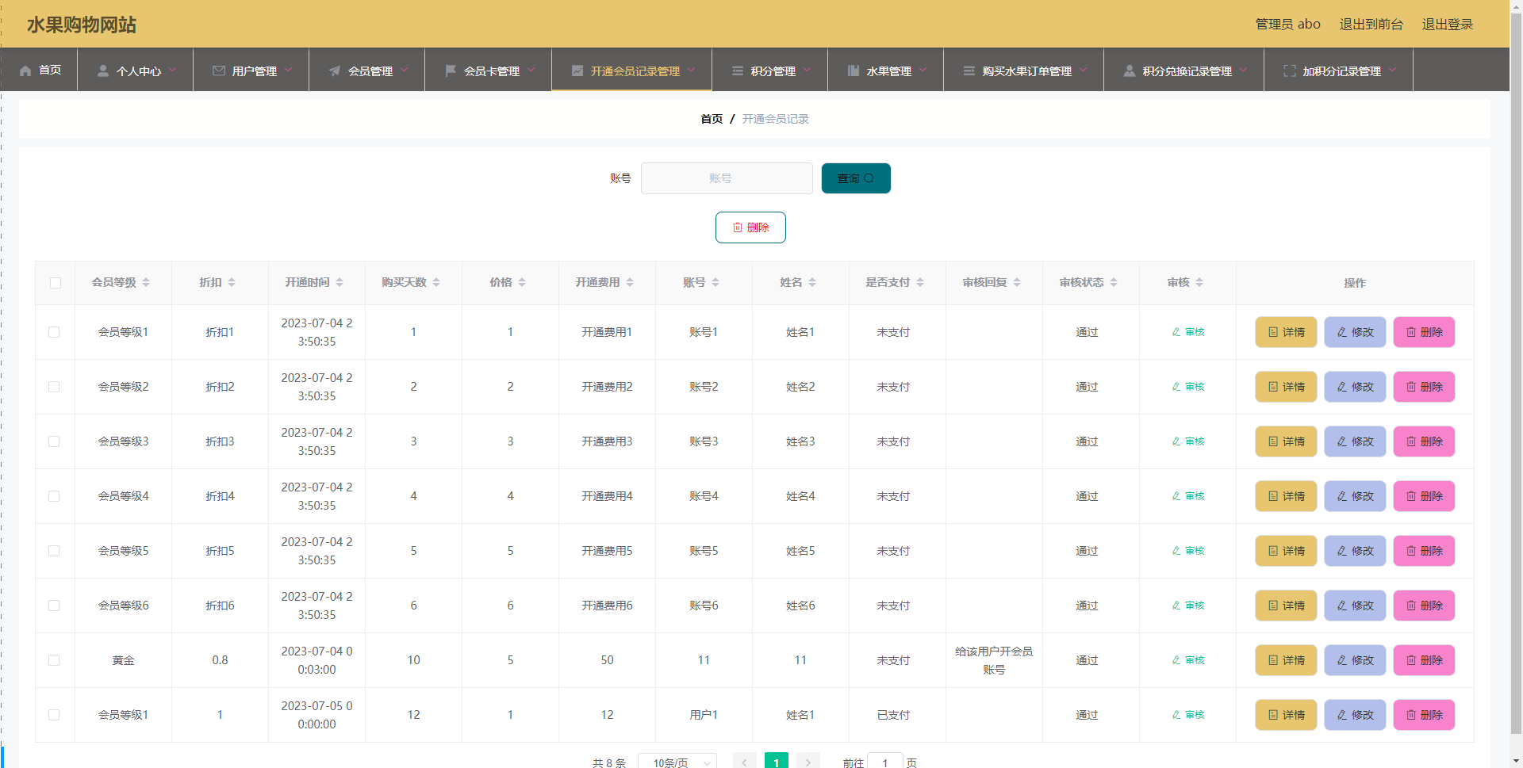
Task: Click the 审核 icon for account 用户1
Action: 1176,715
